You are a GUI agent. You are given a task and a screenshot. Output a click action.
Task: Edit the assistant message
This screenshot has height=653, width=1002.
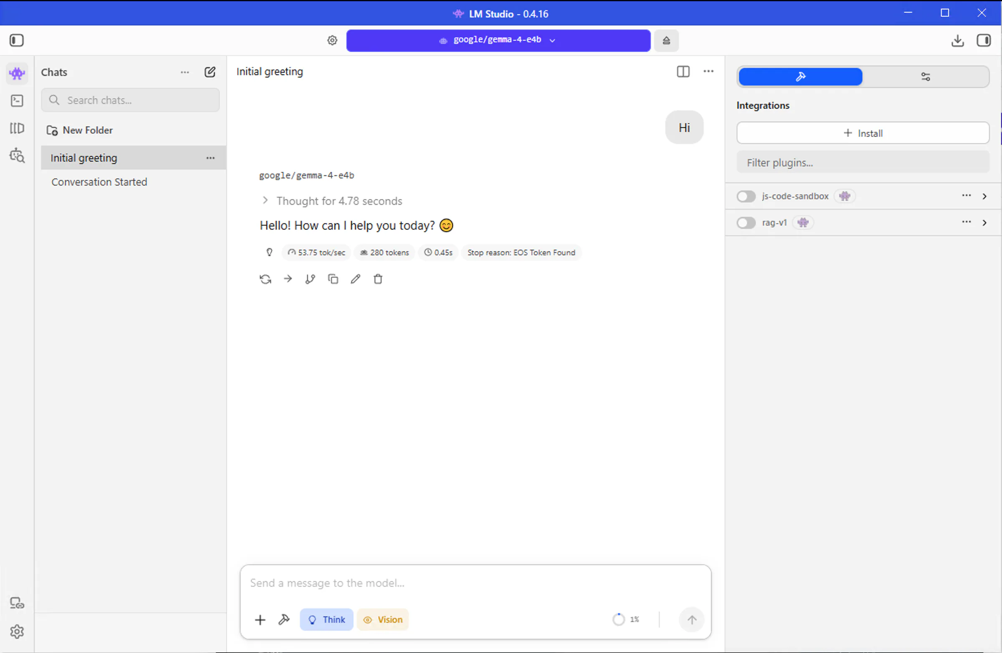tap(355, 279)
